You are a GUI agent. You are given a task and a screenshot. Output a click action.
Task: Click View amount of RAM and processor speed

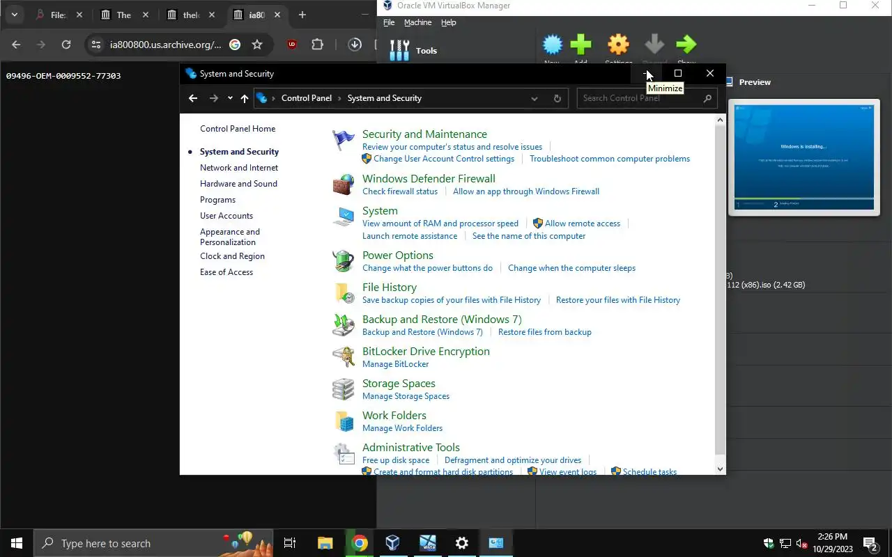point(440,223)
